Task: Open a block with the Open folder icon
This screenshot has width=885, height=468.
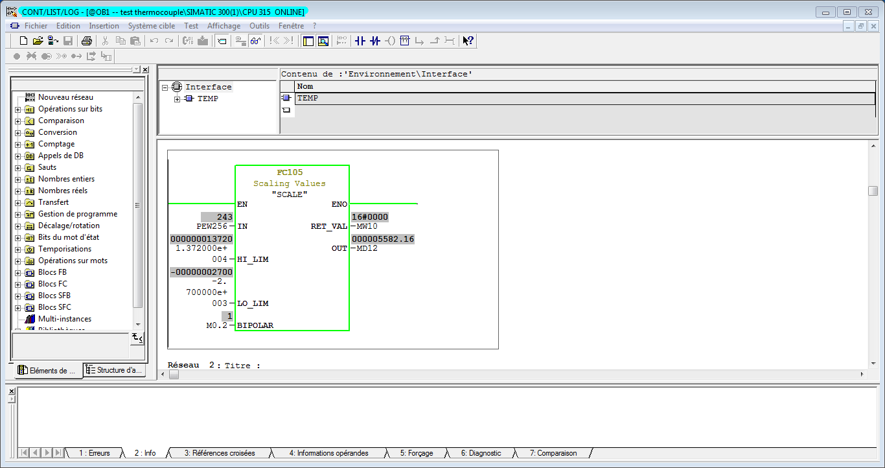Action: (38, 41)
